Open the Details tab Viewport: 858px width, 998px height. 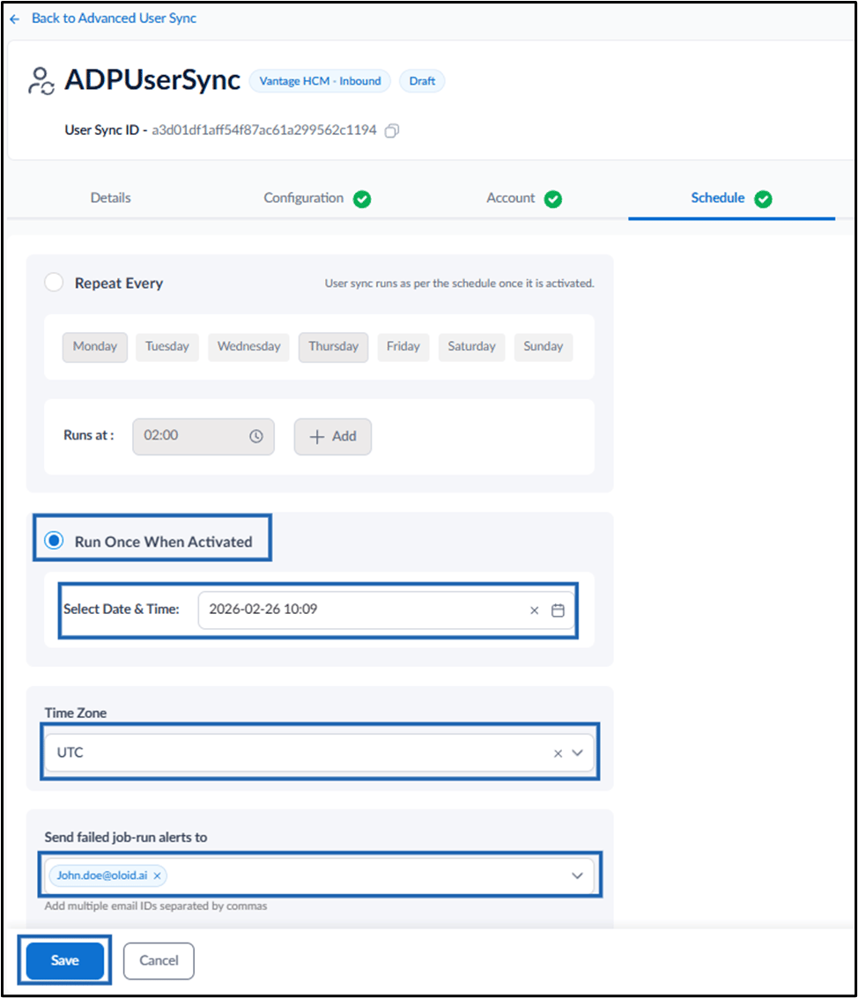[111, 198]
